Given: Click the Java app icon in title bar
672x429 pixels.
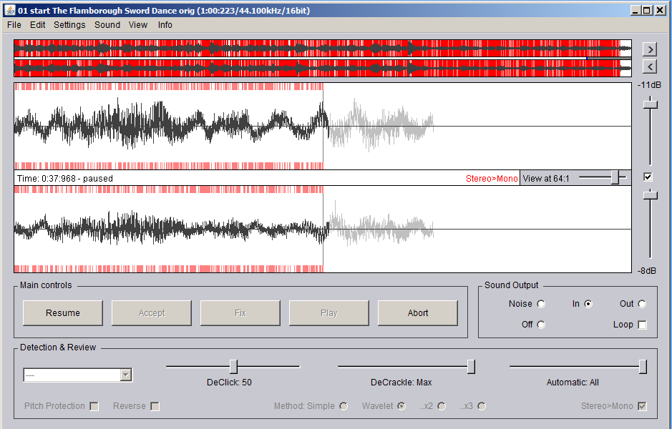Looking at the screenshot, I should pos(9,10).
